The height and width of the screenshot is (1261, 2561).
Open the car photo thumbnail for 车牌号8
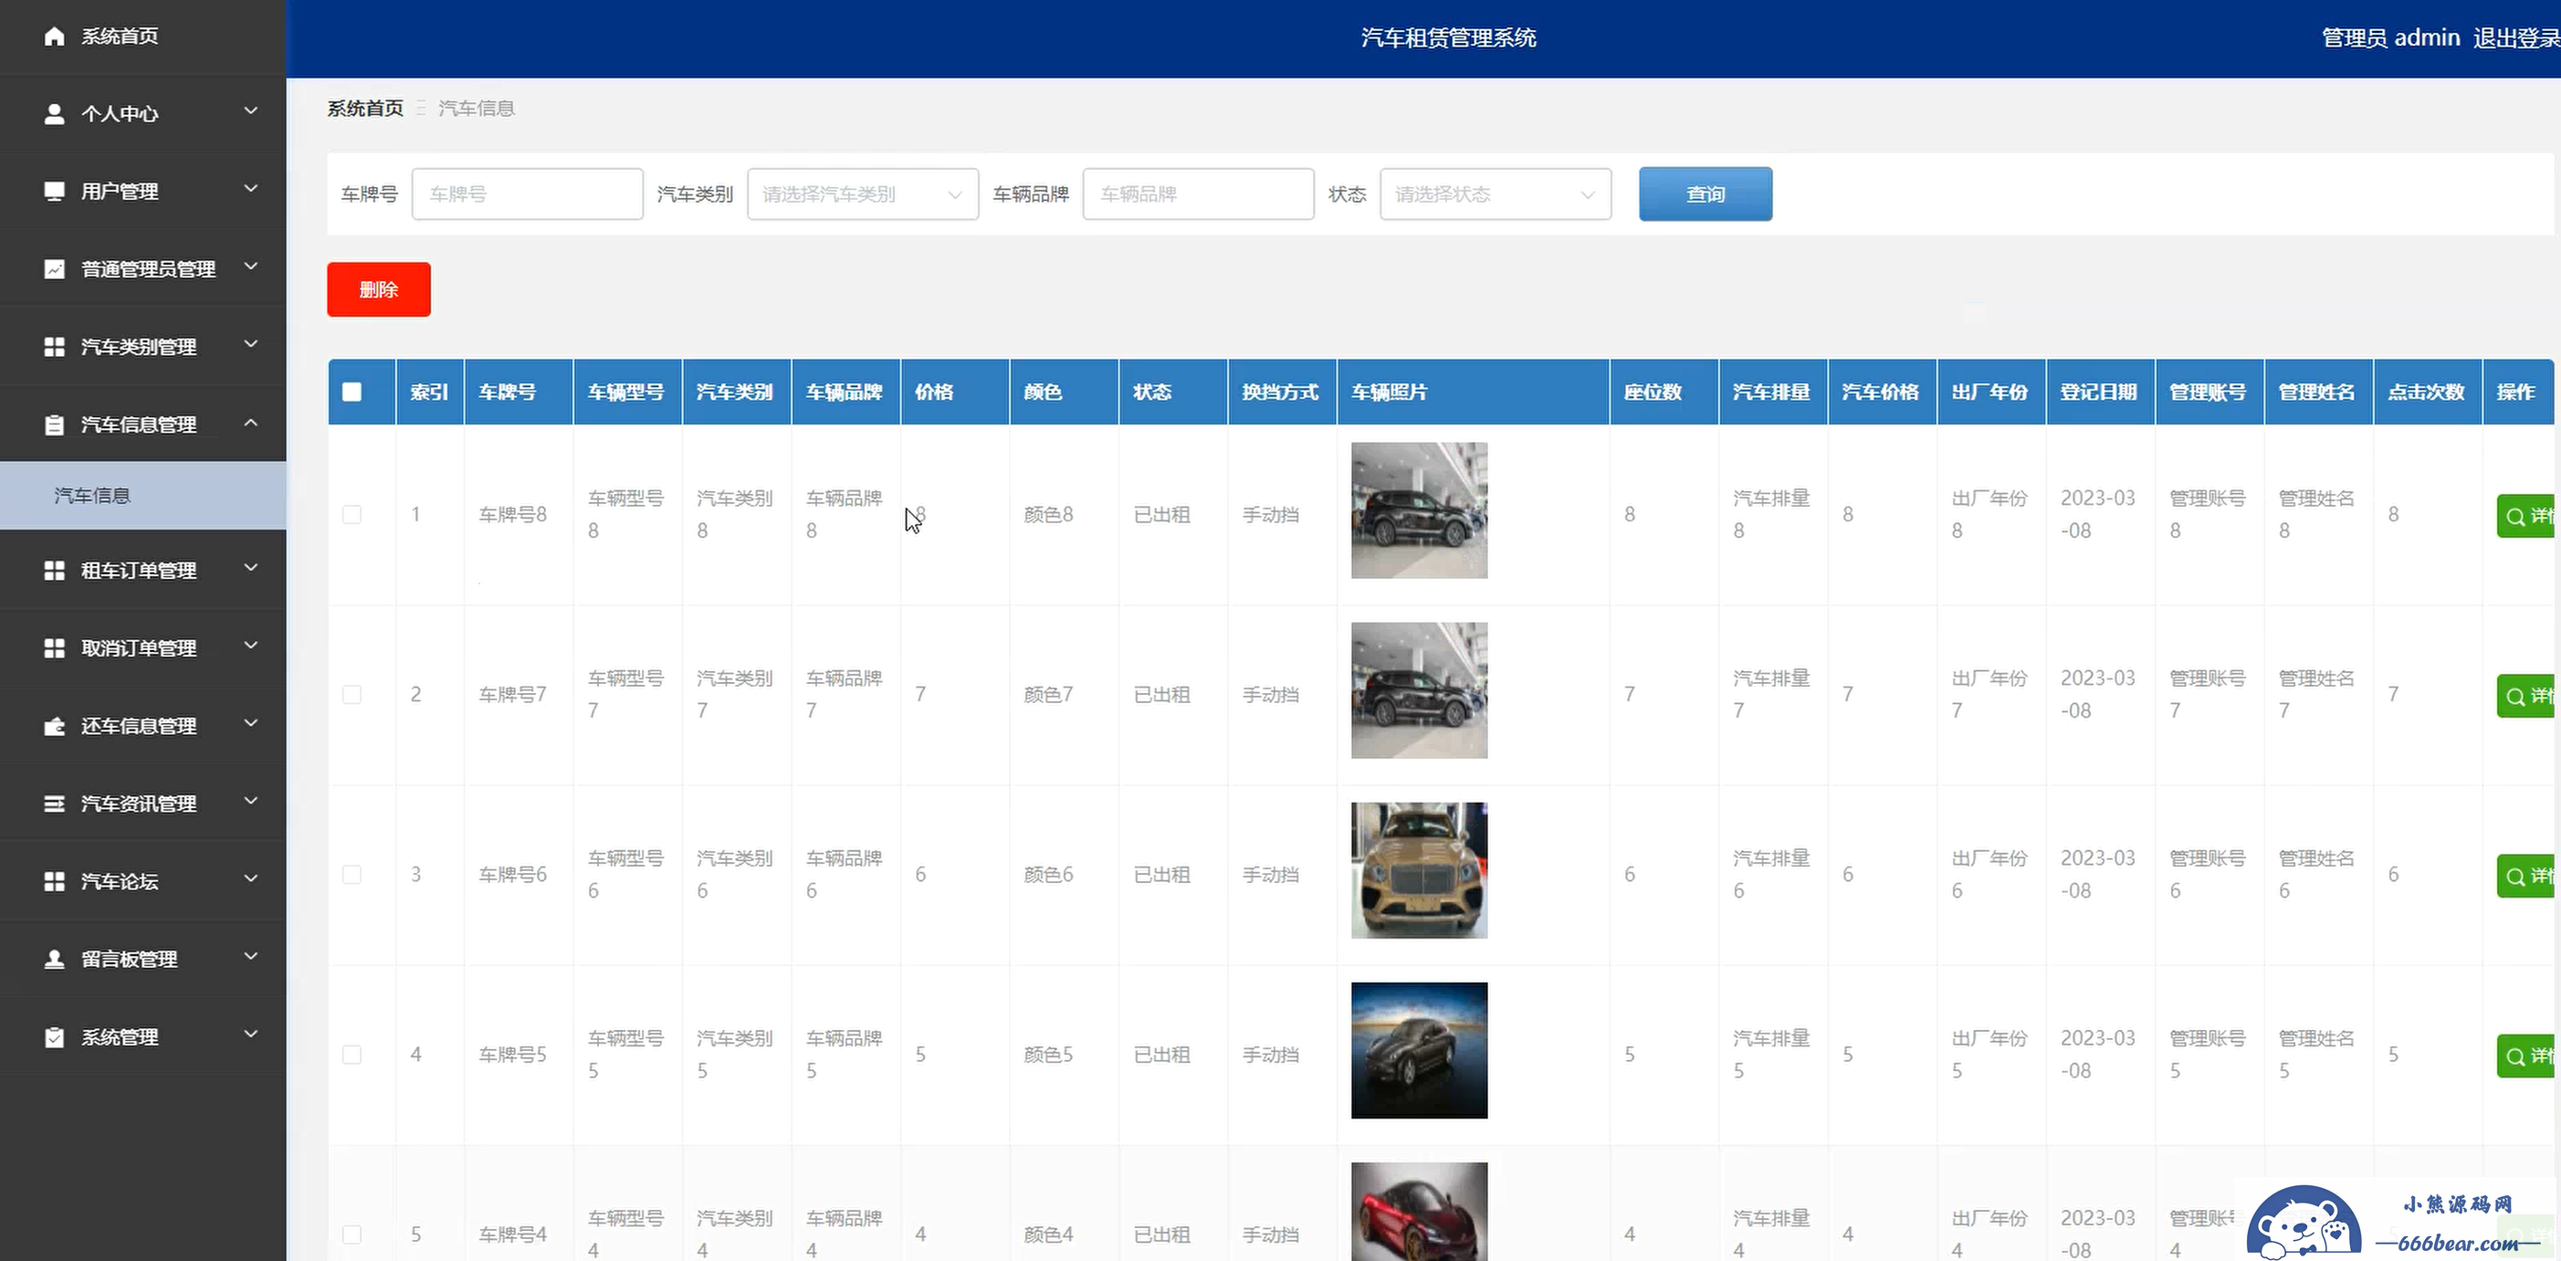1419,510
